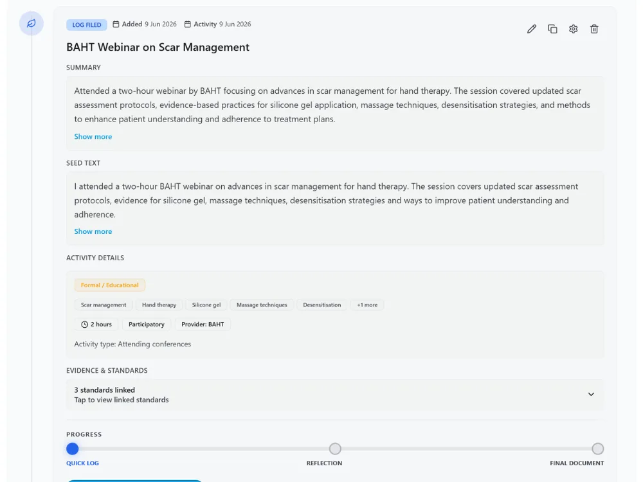Click the QUICK LOG label

[x=82, y=463]
